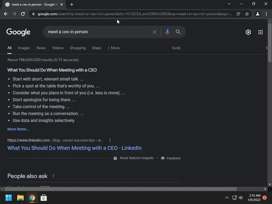The width and height of the screenshot is (272, 204).
Task: Expand the More search categories menu
Action: point(114,48)
